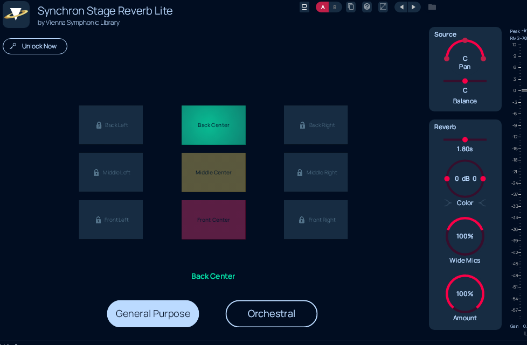The image size is (527, 345).
Task: Click the output gain fader at 0
Action: click(524, 90)
